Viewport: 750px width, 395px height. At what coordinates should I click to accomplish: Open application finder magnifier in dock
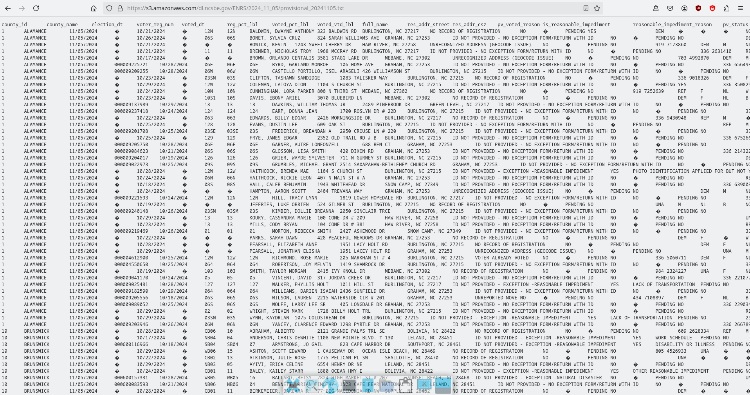[x=311, y=385]
